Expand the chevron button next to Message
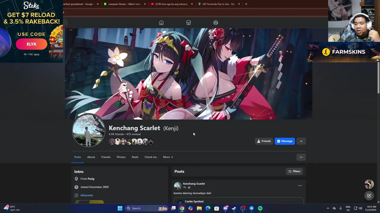 coord(301,141)
